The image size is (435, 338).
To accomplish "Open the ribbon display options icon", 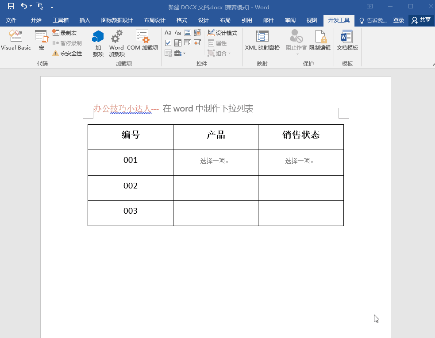I will point(370,6).
